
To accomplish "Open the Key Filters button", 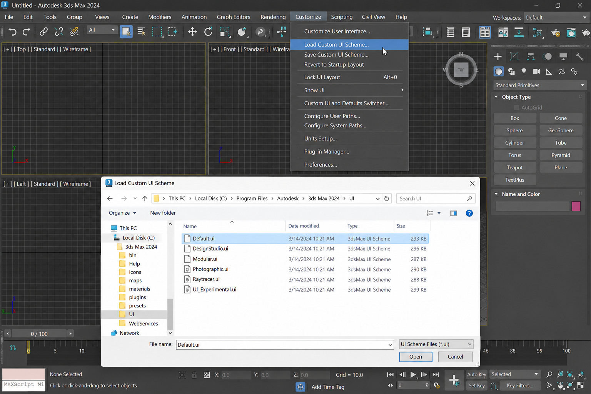I will (520, 386).
